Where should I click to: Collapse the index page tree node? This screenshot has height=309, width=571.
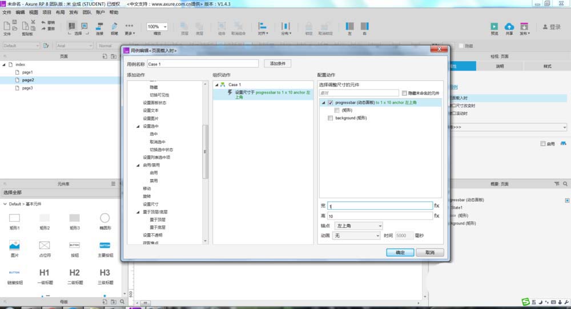pos(4,65)
